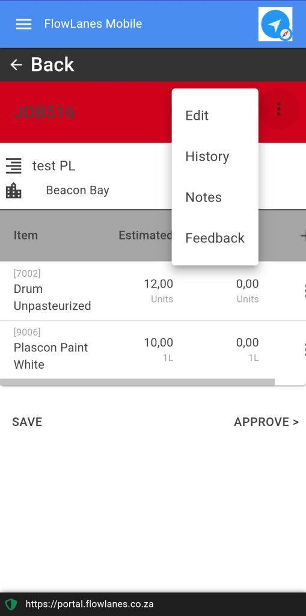Click the back arrow icon
Viewport: 306px width, 616px height.
pos(16,64)
